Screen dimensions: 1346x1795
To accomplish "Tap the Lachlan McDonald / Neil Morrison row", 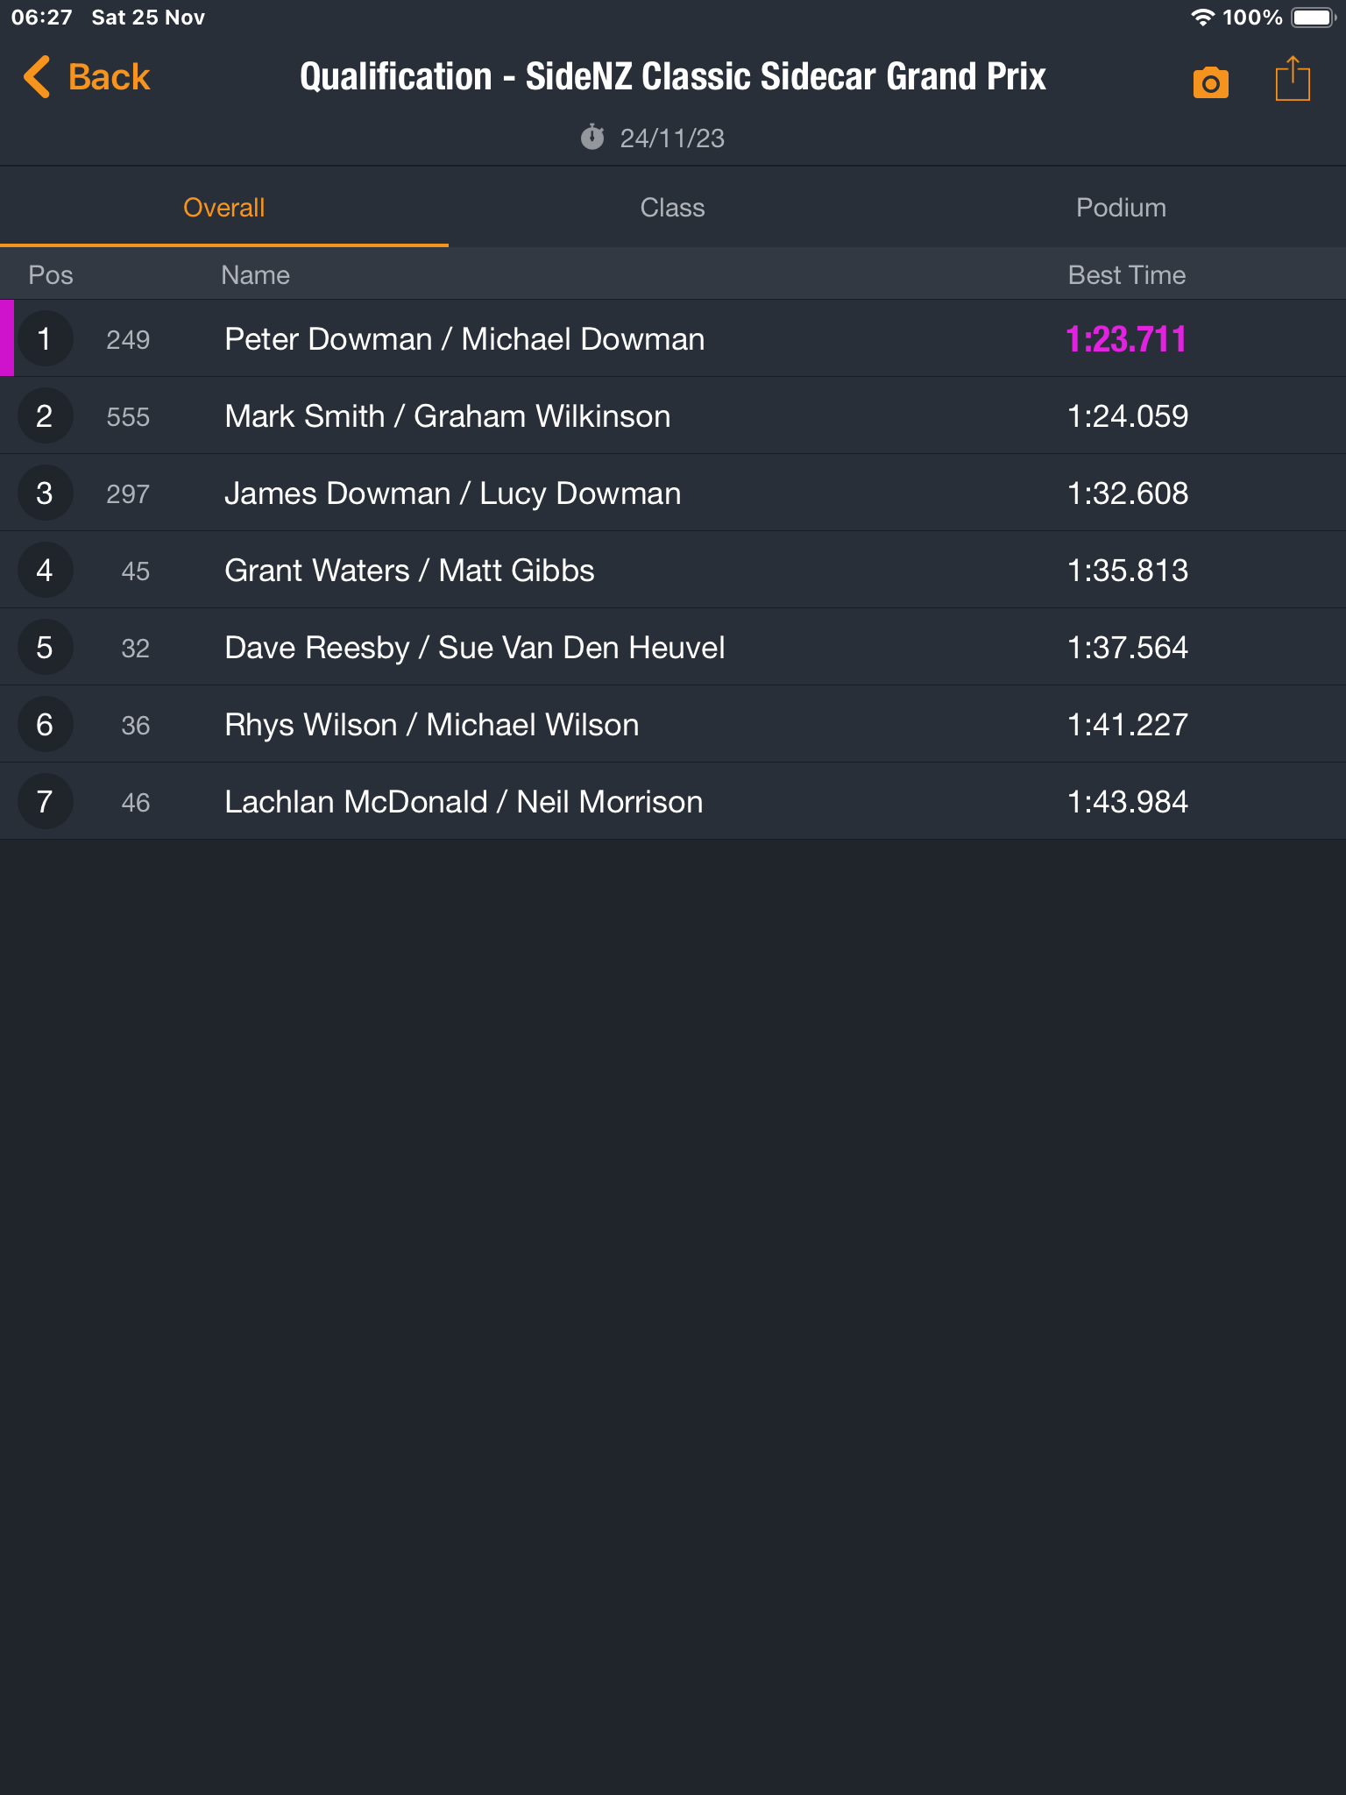I will coord(673,801).
